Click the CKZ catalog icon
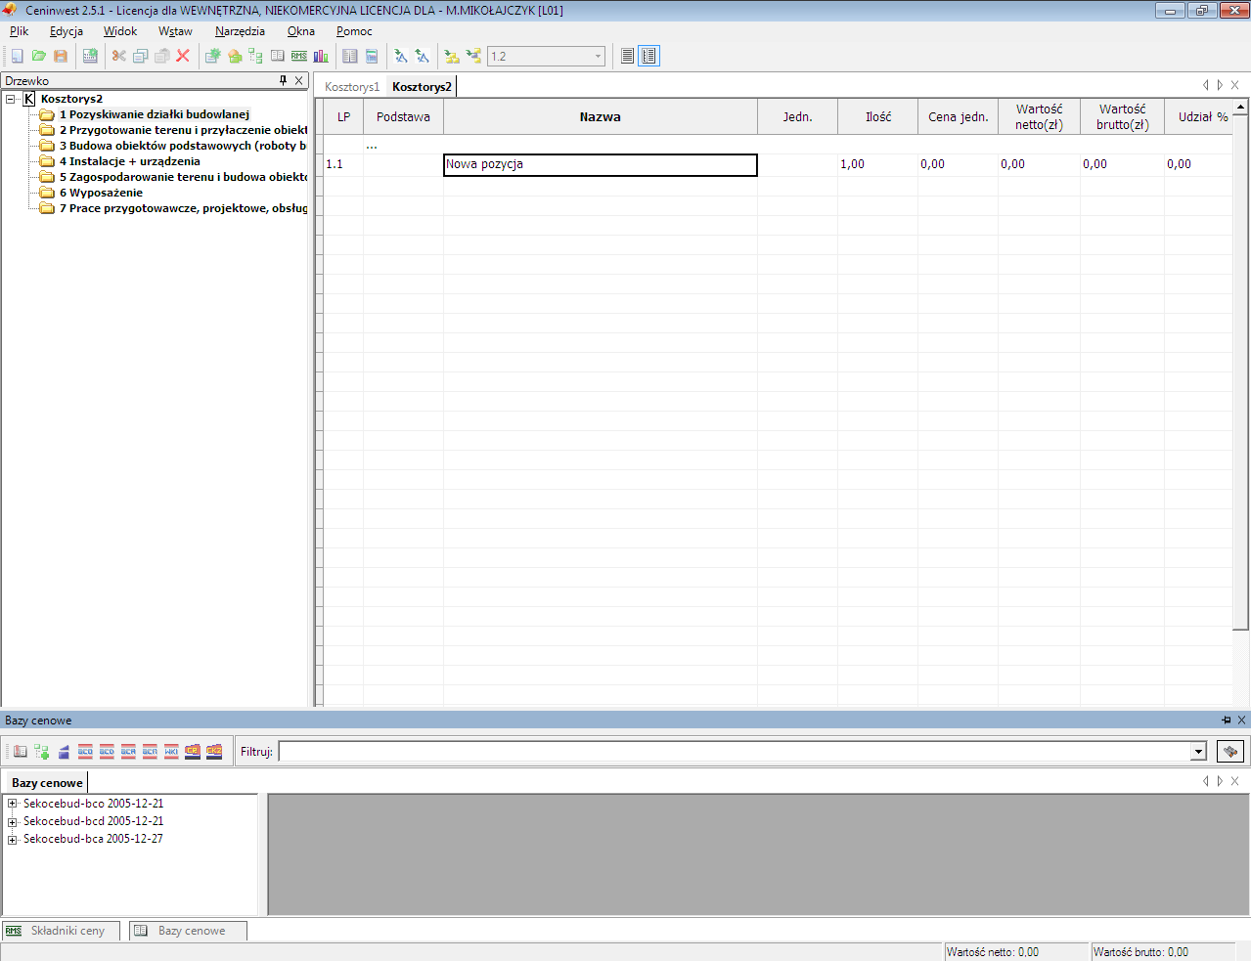This screenshot has height=961, width=1251. [x=214, y=752]
